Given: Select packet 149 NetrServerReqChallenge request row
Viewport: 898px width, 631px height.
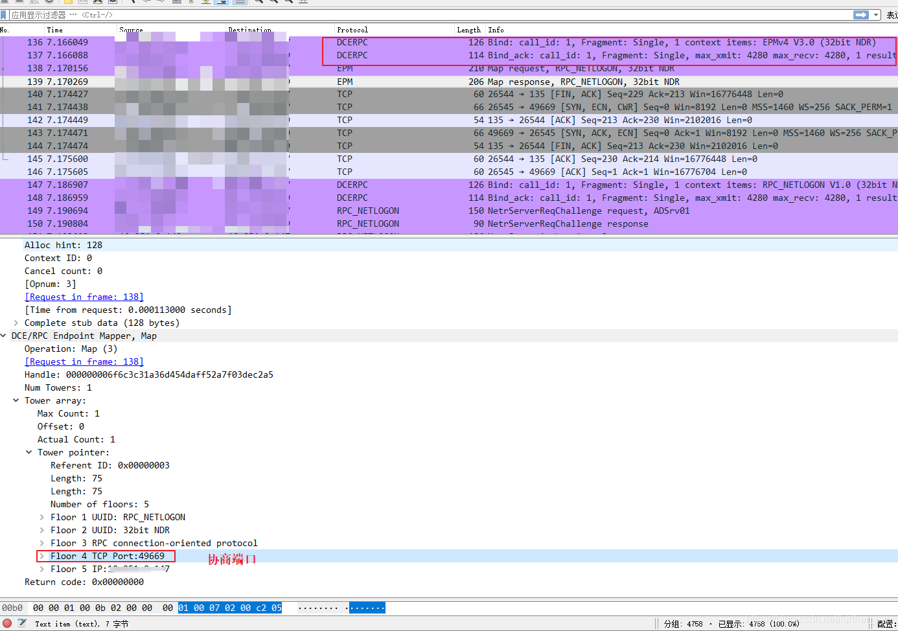Looking at the screenshot, I should (449, 211).
